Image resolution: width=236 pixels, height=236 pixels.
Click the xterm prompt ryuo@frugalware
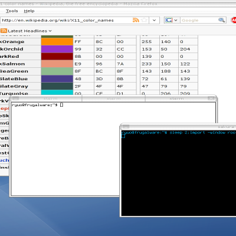click(35, 105)
